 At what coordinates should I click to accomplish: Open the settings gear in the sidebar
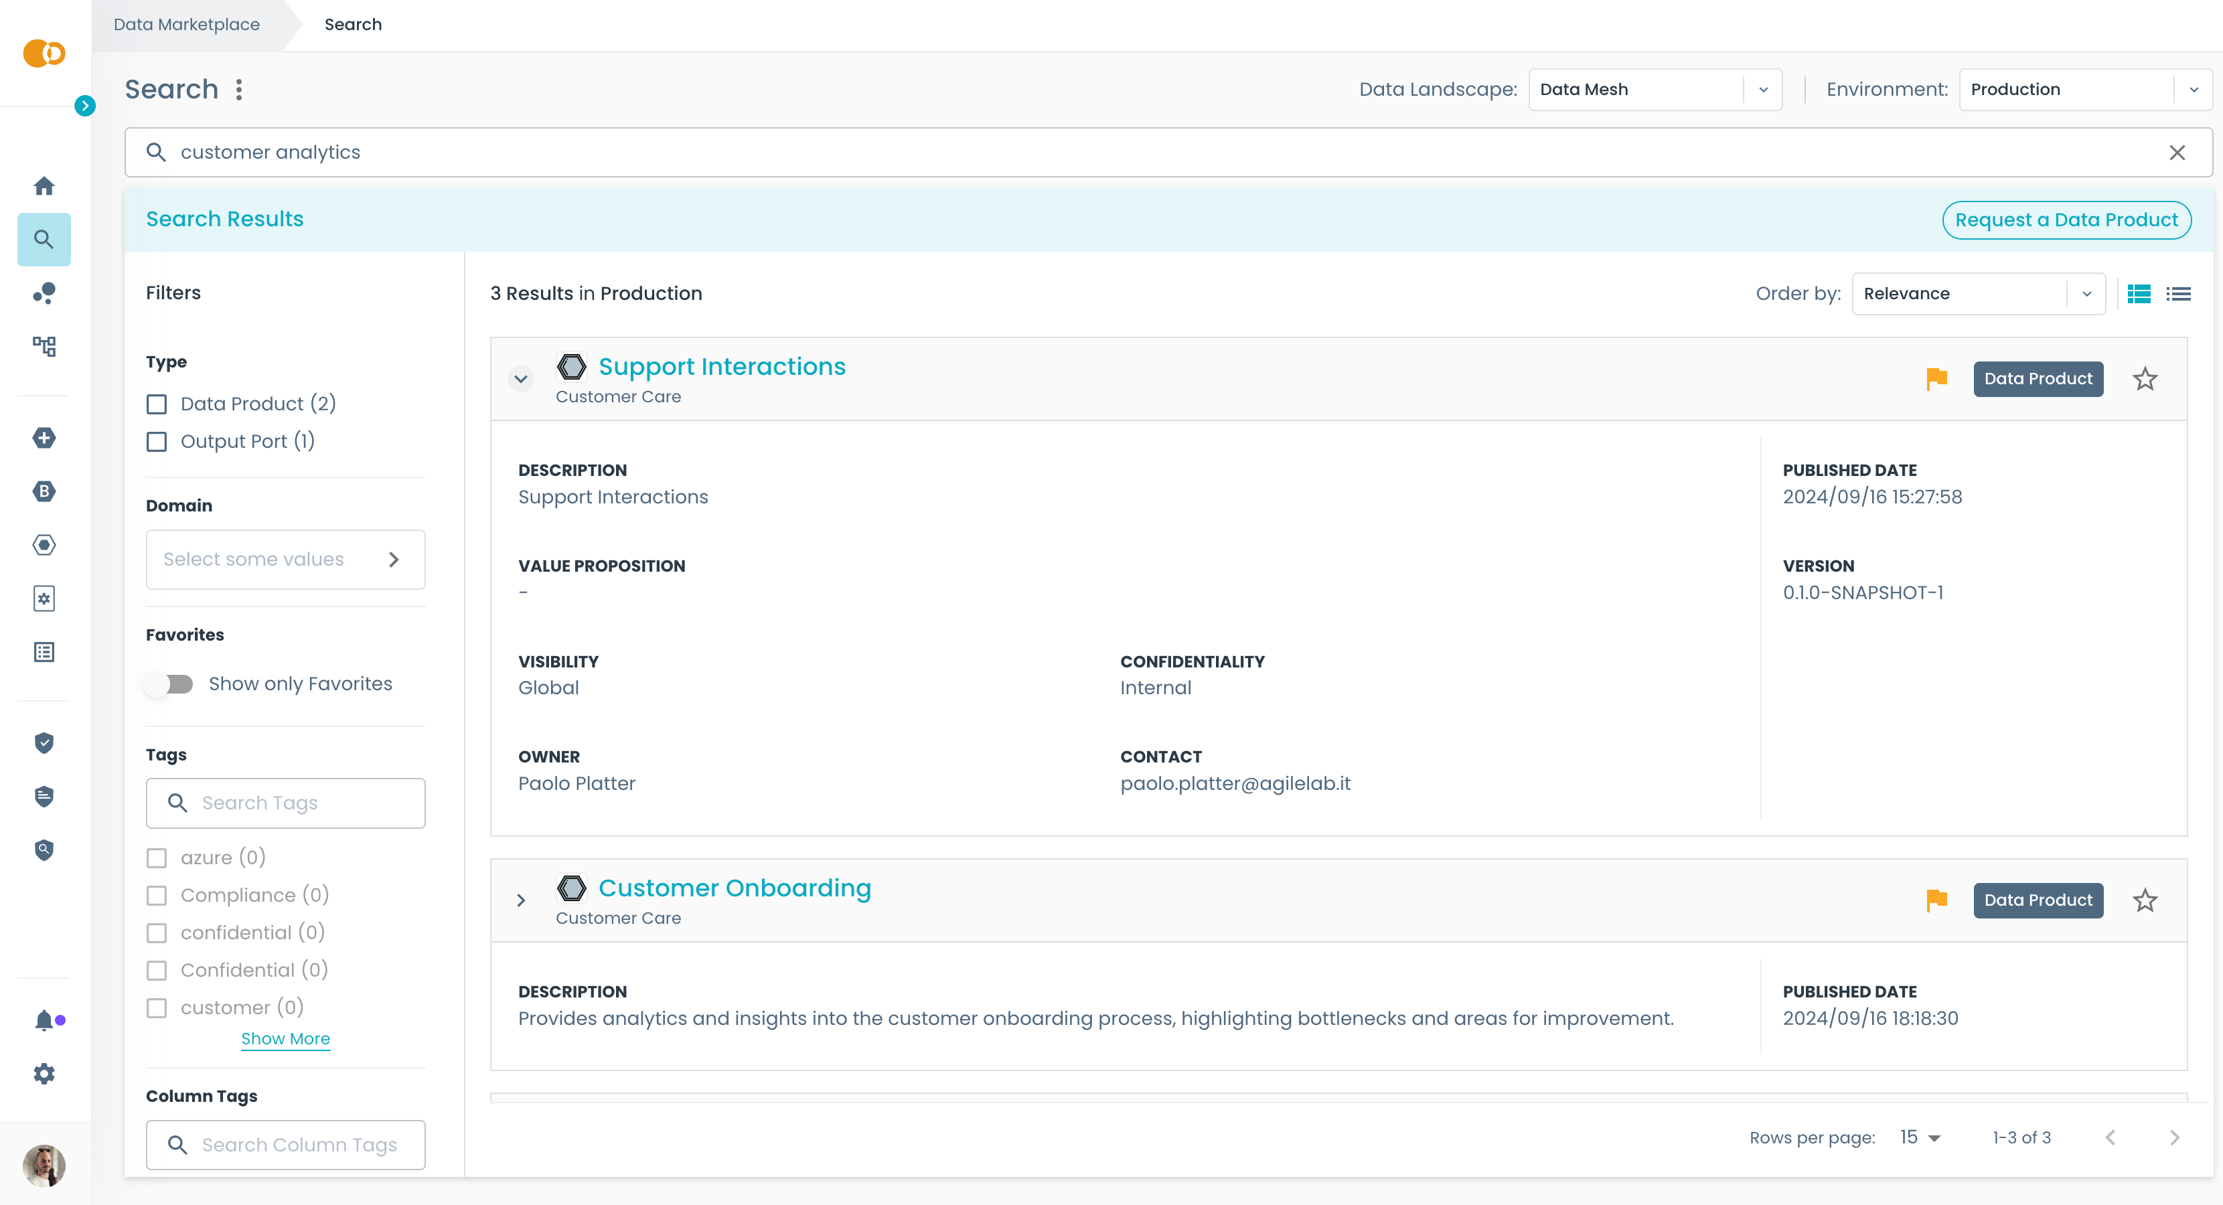[x=44, y=1074]
